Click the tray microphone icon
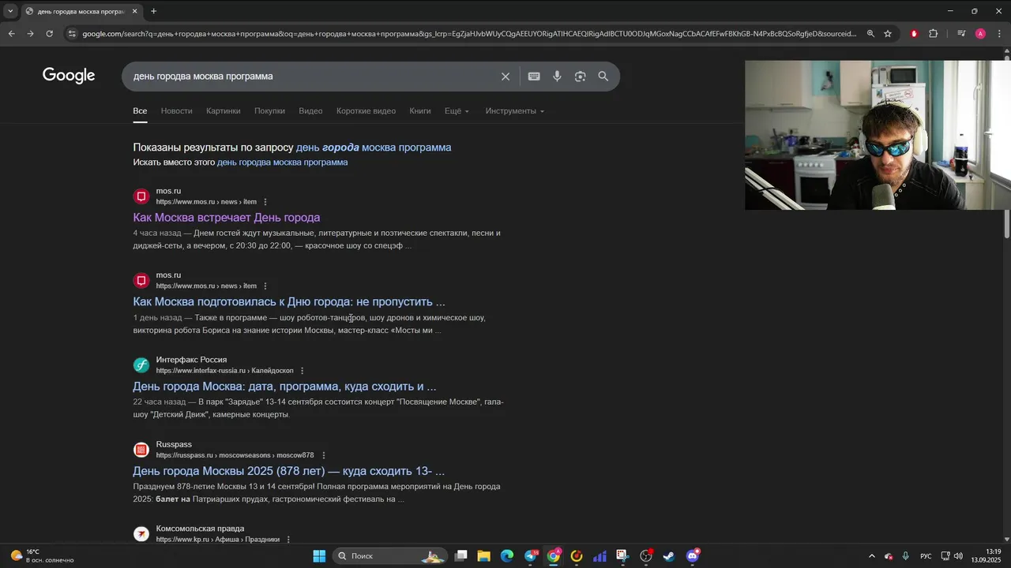The width and height of the screenshot is (1011, 568). point(905,556)
